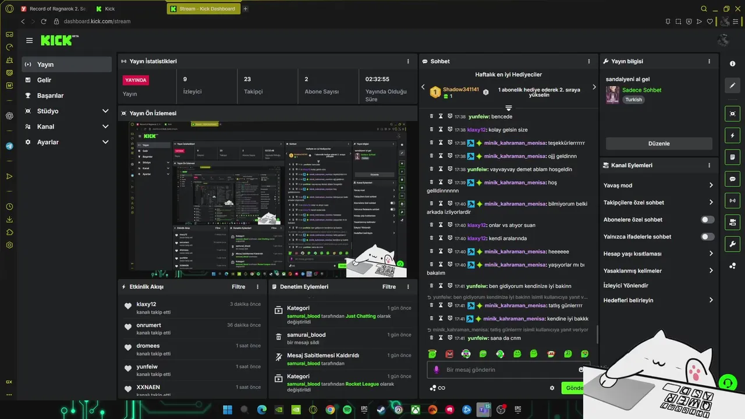The height and width of the screenshot is (419, 745).
Task: Click the lightning bolt icon in right toolbar
Action: click(732, 136)
